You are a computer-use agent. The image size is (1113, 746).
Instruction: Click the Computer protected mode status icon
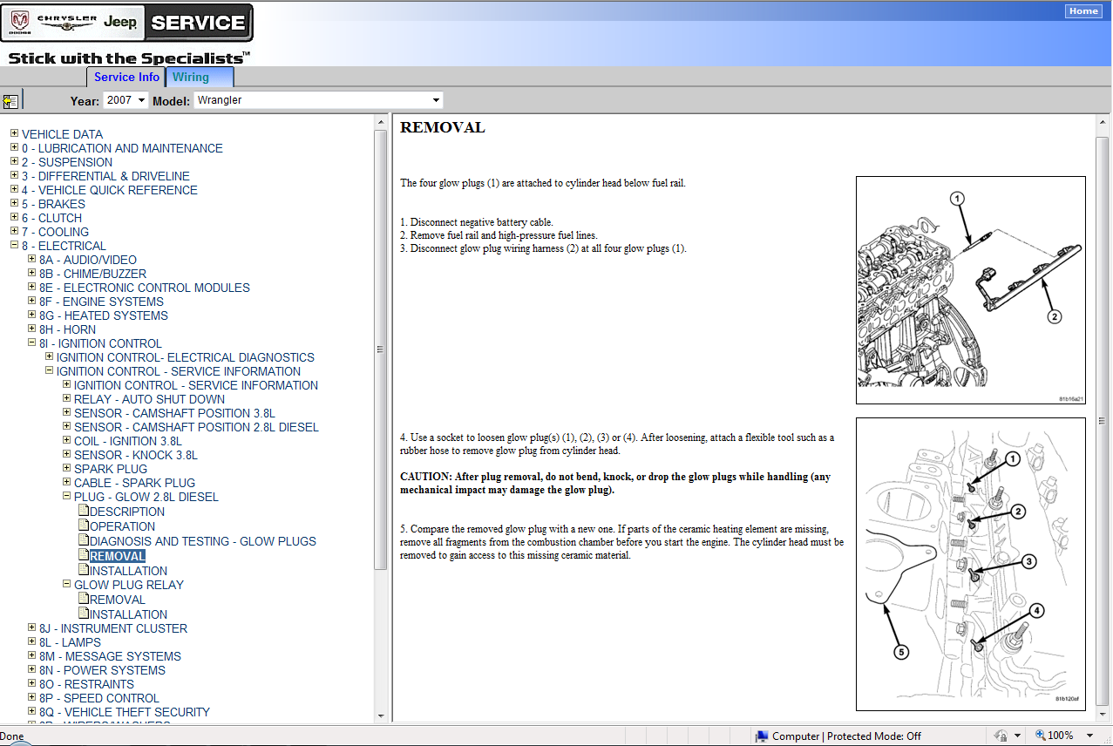pos(762,736)
